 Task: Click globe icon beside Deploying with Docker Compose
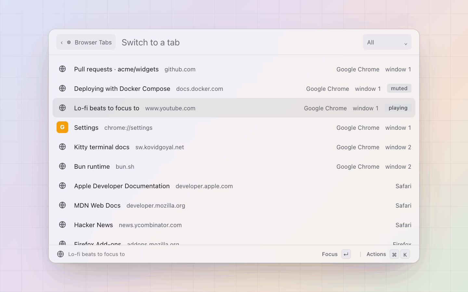(x=62, y=88)
